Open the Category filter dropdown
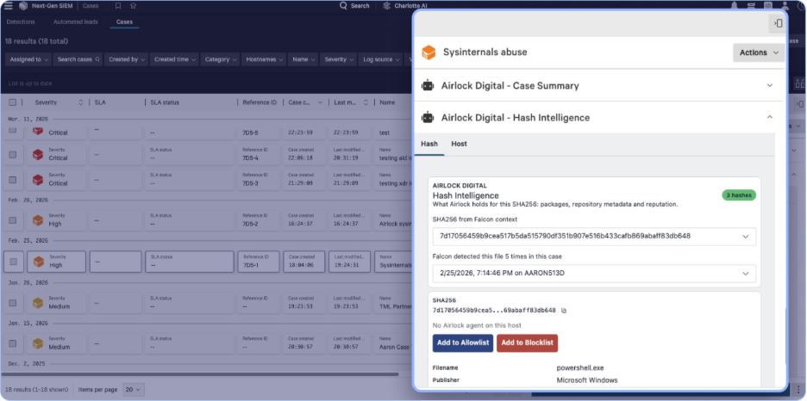This screenshot has height=401, width=807. (220, 59)
